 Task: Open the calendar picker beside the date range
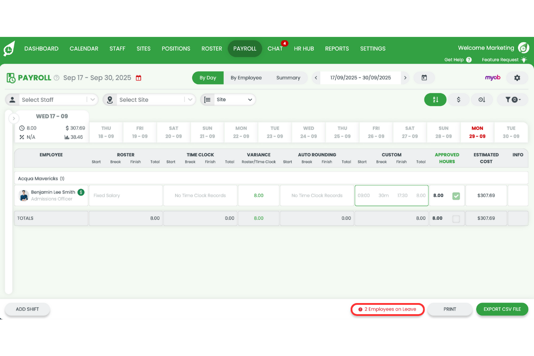click(424, 77)
